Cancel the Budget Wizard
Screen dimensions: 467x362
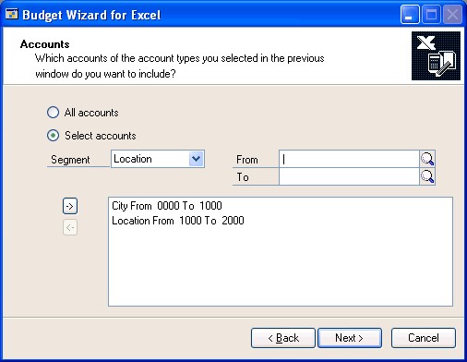click(x=424, y=338)
